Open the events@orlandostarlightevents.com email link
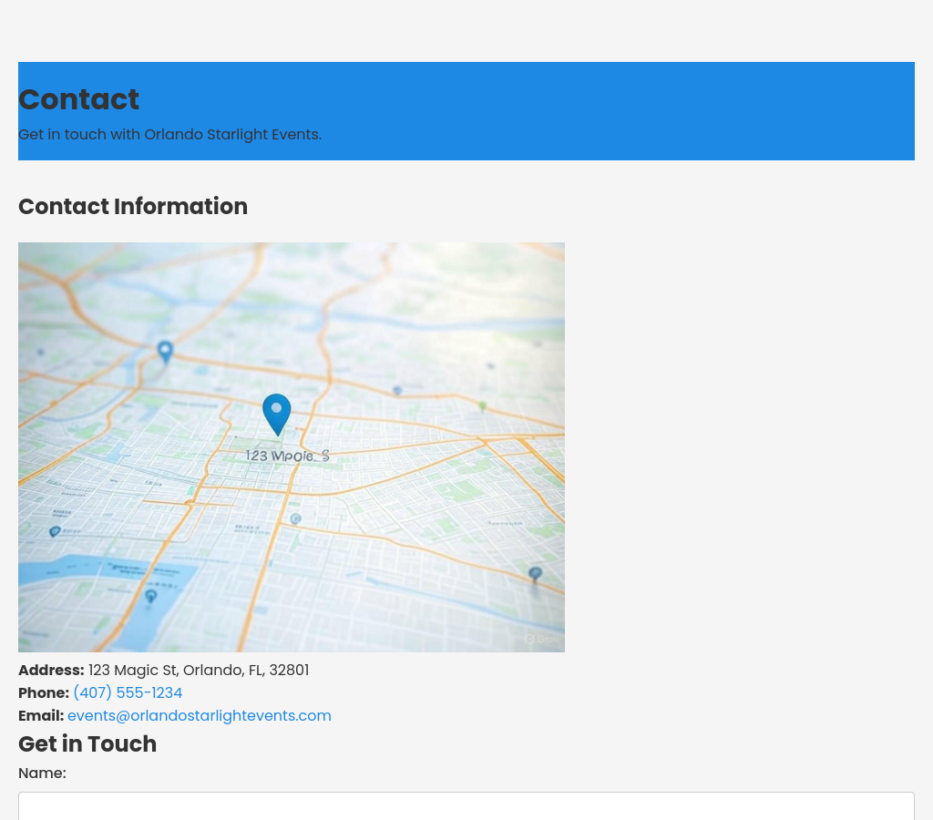The height and width of the screenshot is (820, 933). [200, 716]
